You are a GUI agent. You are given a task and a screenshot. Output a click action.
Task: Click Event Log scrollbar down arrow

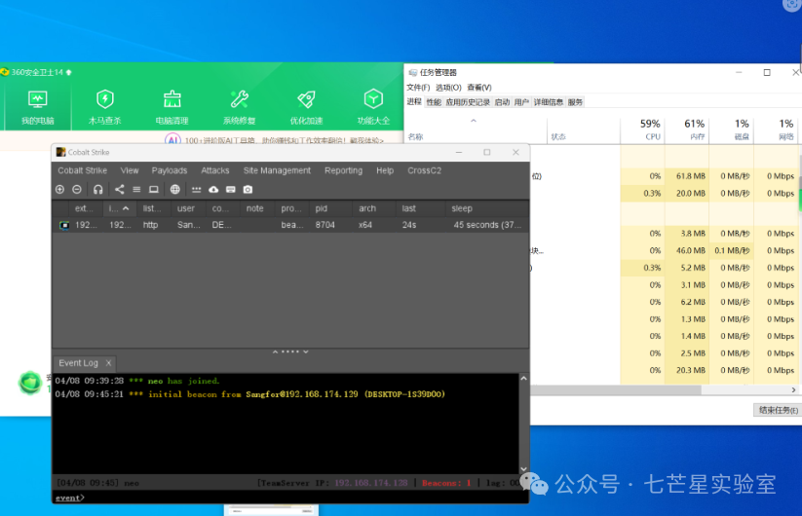[523, 469]
